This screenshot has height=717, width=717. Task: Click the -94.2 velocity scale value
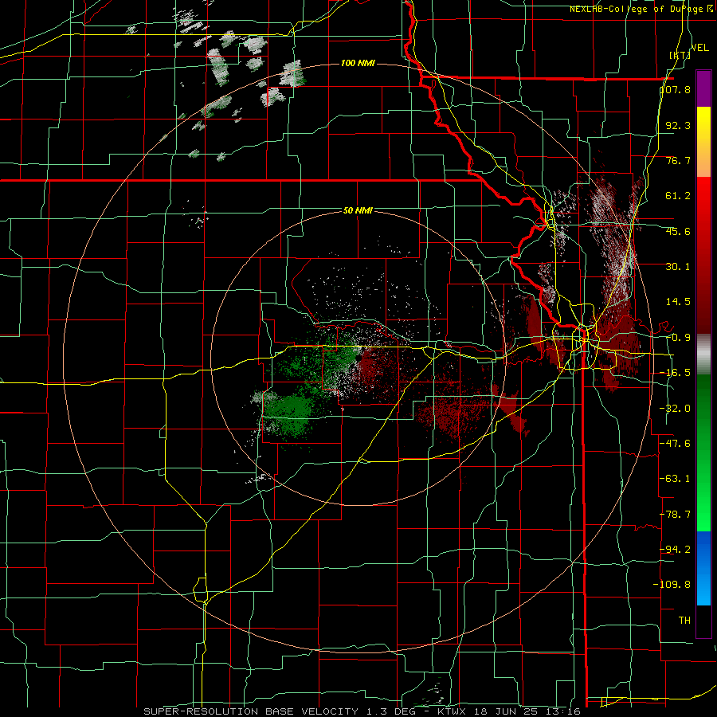(676, 549)
